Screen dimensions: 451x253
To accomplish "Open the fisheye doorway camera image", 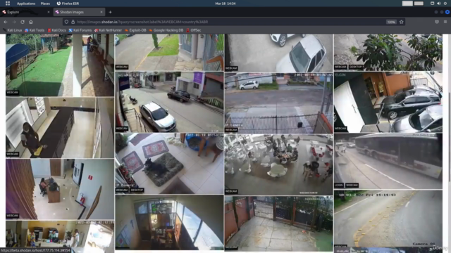I will click(169, 223).
